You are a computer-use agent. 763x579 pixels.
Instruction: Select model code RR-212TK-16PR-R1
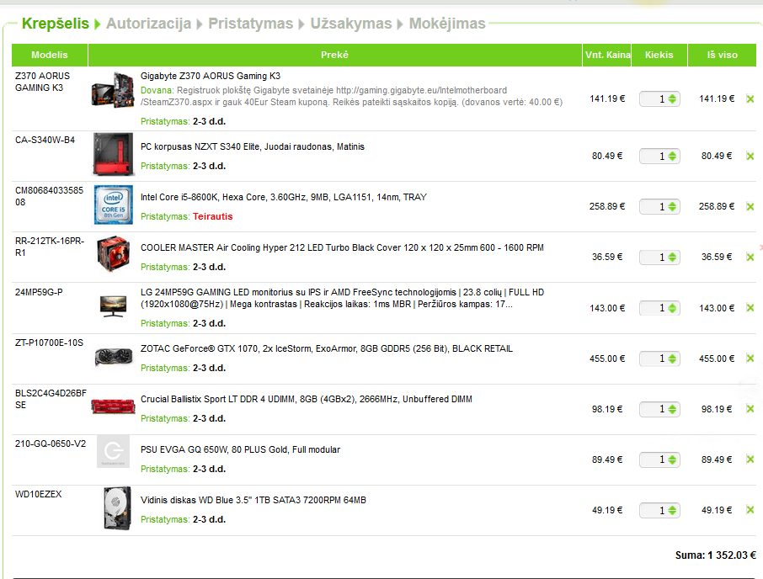tap(50, 247)
